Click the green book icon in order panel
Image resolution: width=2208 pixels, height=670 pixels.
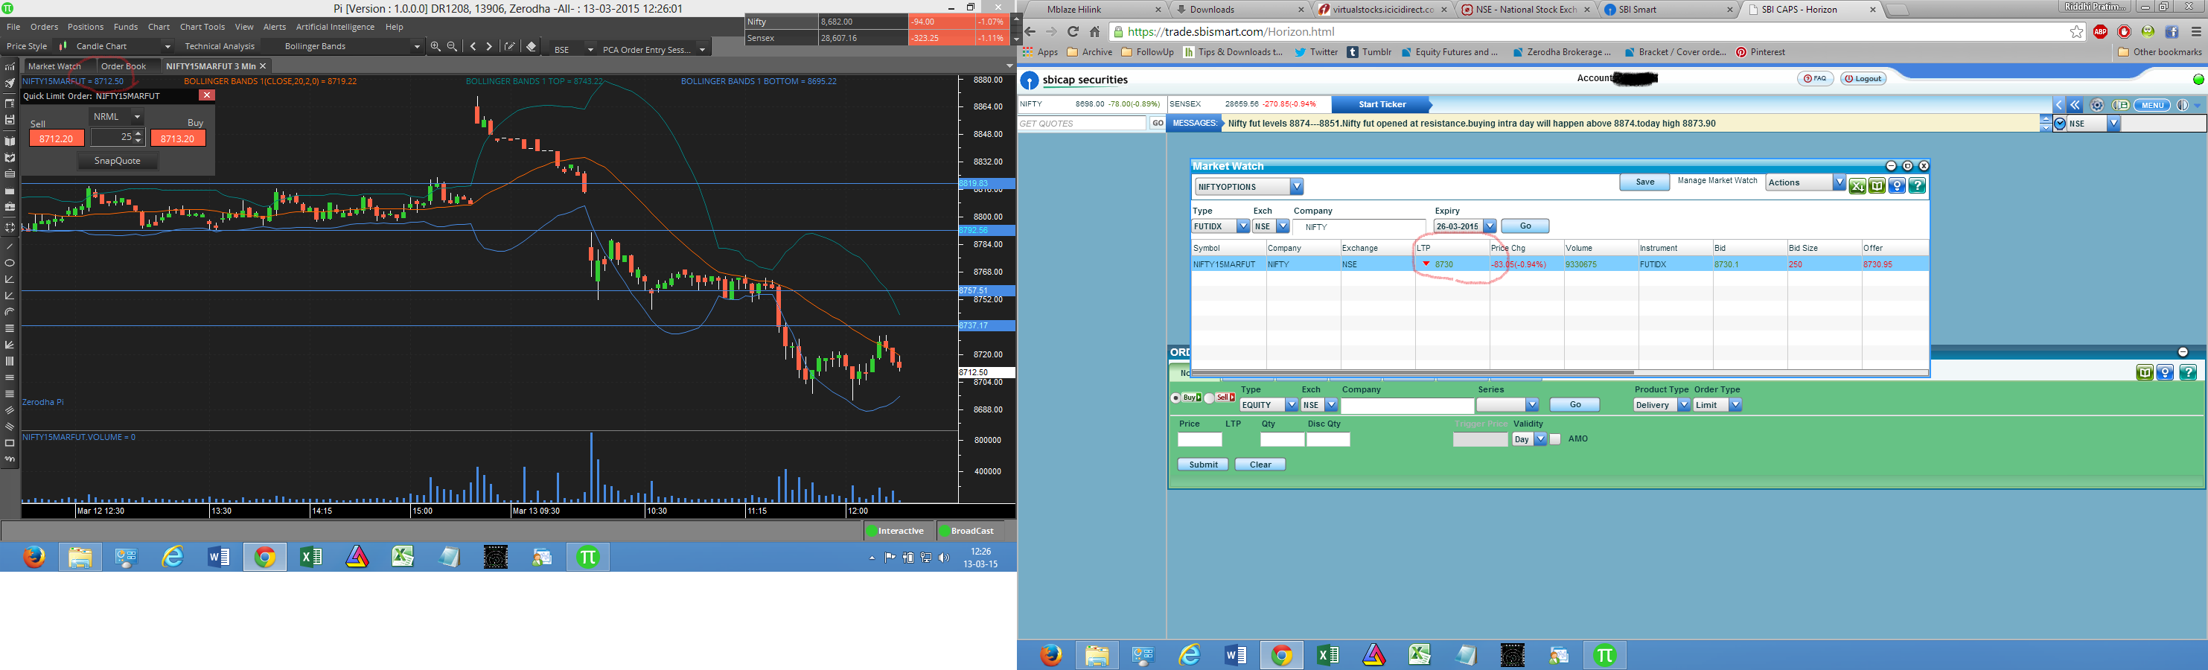pyautogui.click(x=2145, y=373)
